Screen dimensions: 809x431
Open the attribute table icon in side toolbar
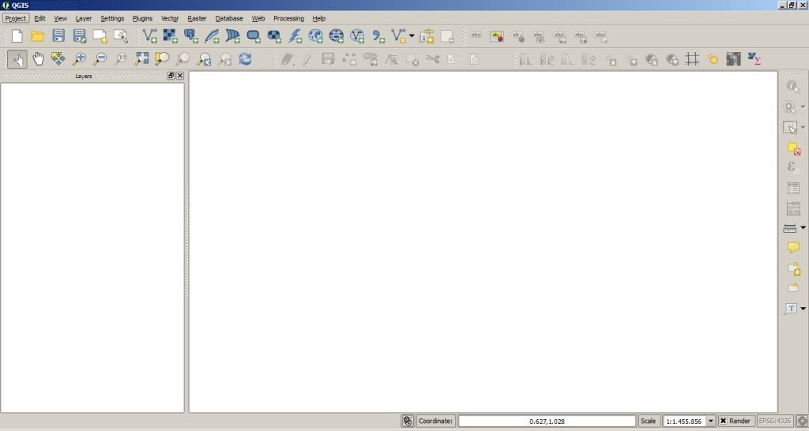[x=793, y=188]
